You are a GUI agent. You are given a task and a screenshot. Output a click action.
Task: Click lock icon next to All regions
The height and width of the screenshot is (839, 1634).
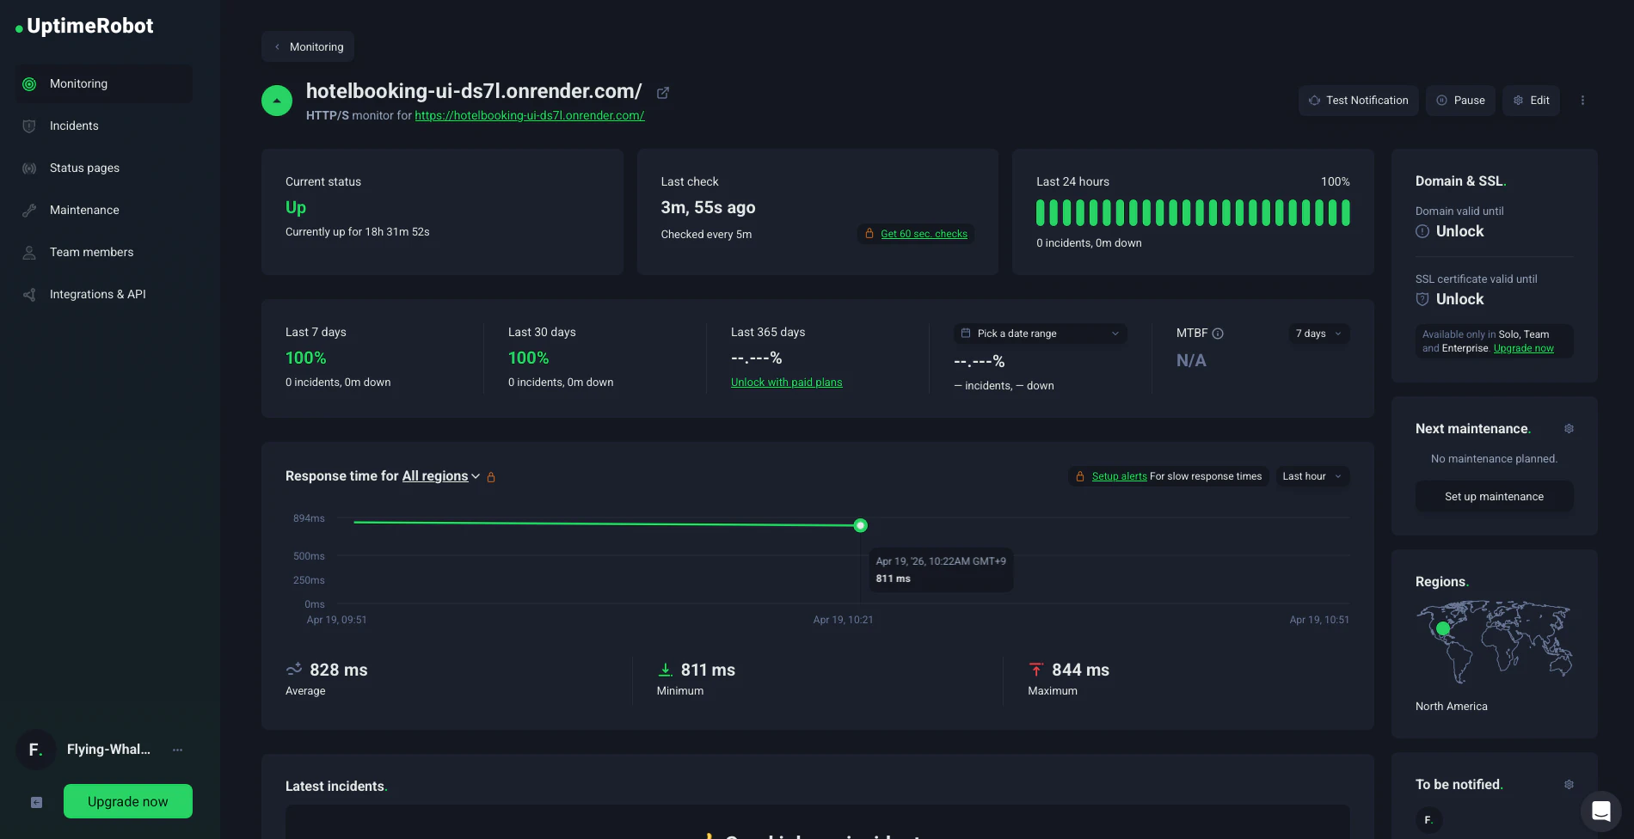click(x=491, y=477)
